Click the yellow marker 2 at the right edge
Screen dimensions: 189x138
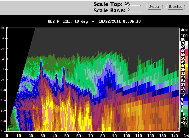coord(178,130)
